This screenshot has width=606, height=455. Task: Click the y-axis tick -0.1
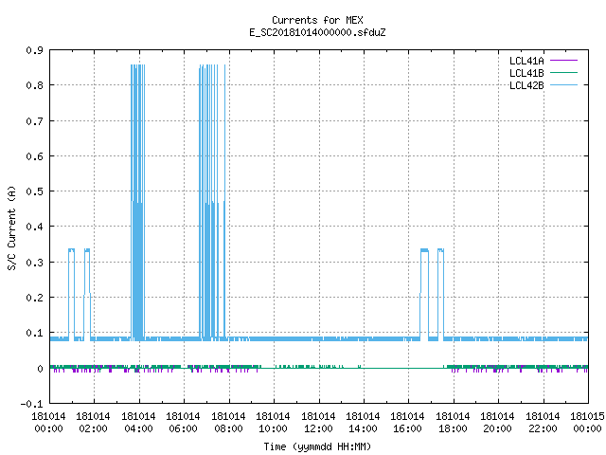(31, 404)
